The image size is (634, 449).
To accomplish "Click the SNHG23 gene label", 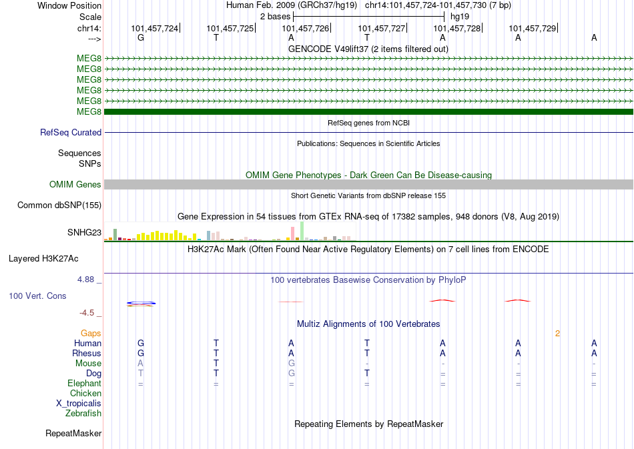I will click(84, 232).
